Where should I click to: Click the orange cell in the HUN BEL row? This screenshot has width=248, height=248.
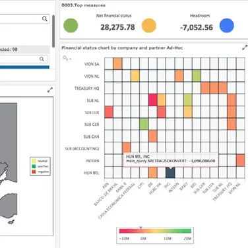pyautogui.click(x=153, y=173)
